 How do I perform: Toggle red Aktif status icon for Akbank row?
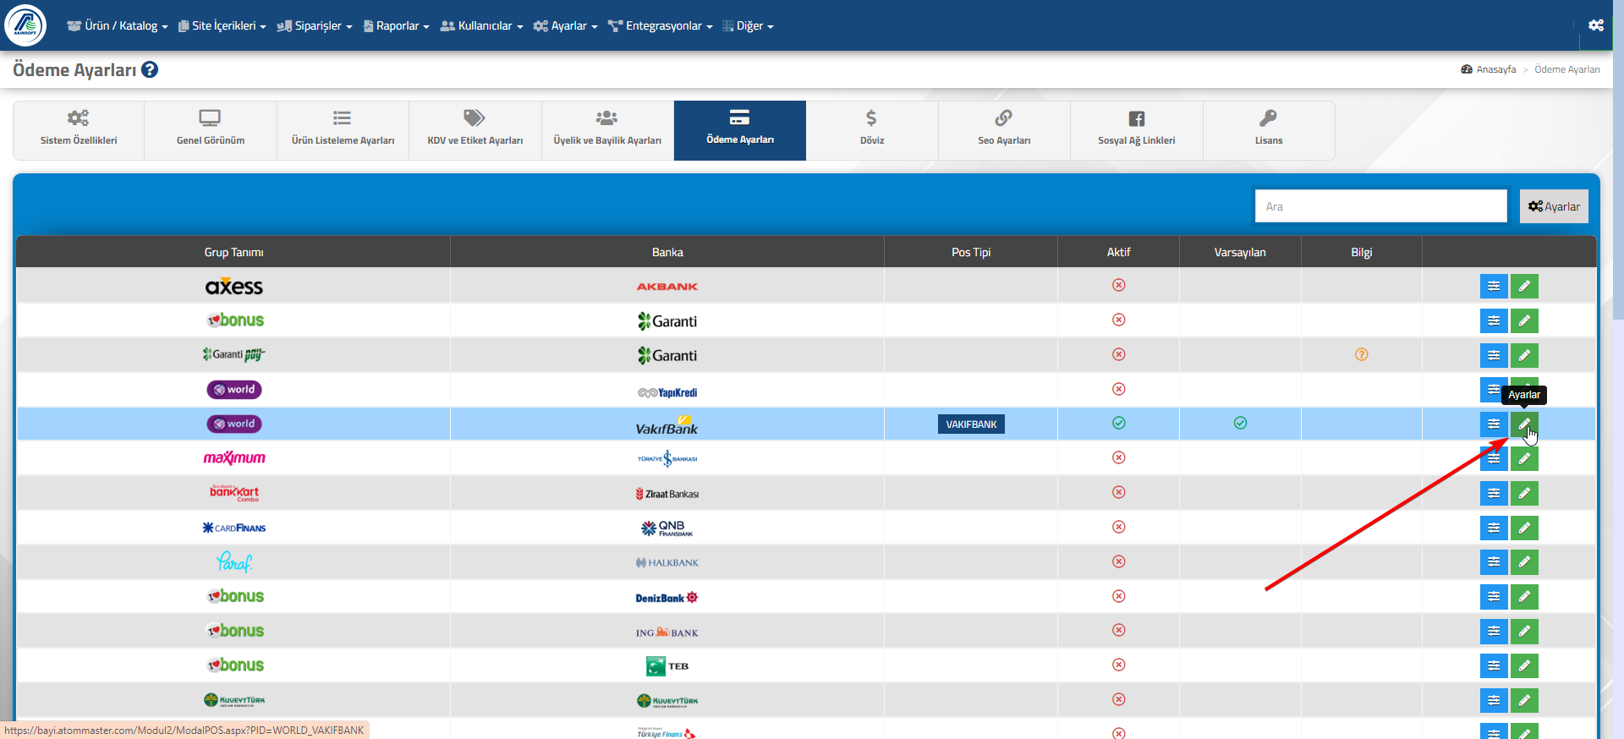[x=1118, y=285]
